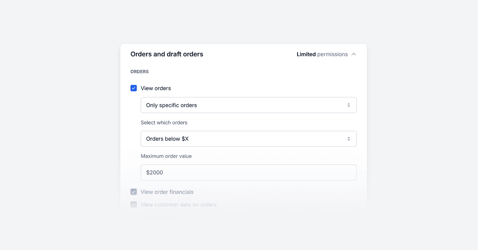Click the collapse chevron beside 'Limited permissions'
Image resolution: width=478 pixels, height=250 pixels.
[x=354, y=54]
